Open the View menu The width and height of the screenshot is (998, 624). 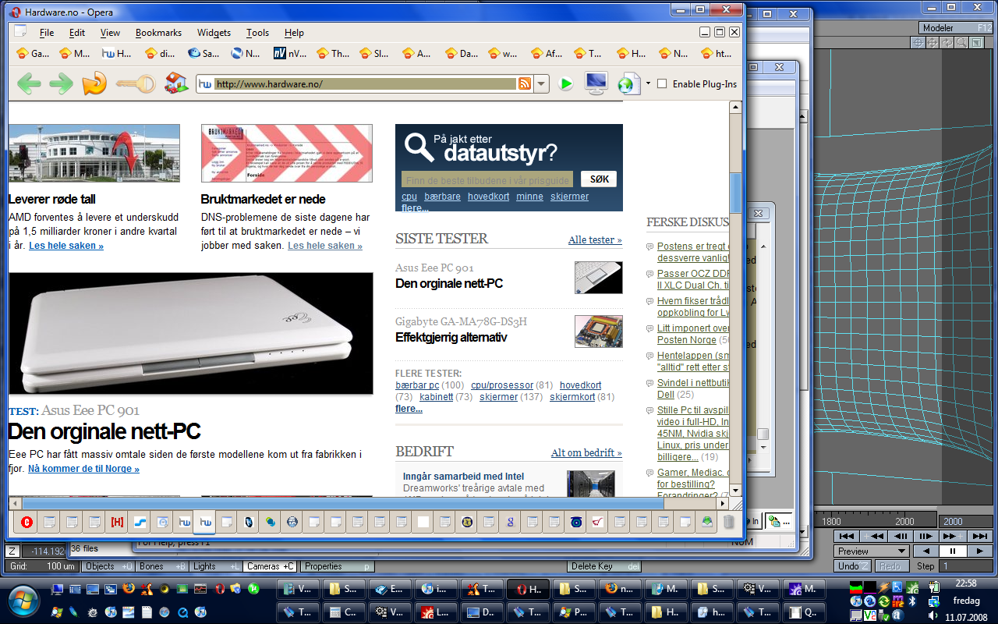[110, 33]
